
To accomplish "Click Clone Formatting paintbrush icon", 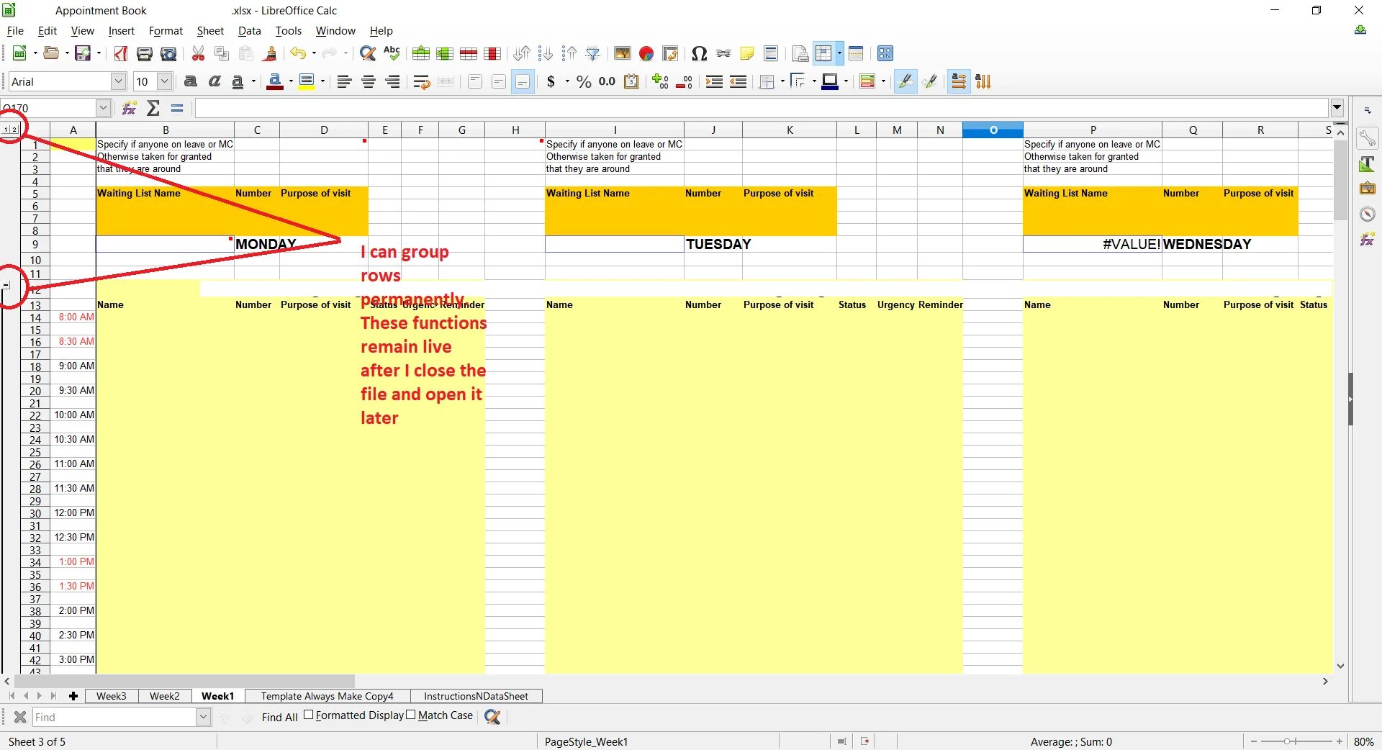I will [270, 53].
